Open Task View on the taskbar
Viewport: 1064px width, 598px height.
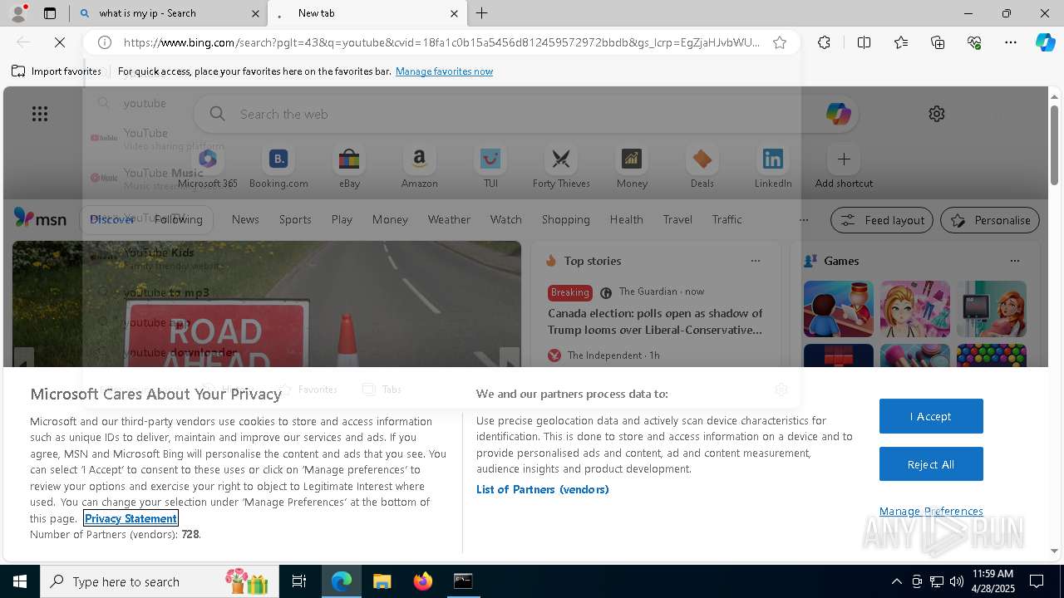(x=299, y=581)
